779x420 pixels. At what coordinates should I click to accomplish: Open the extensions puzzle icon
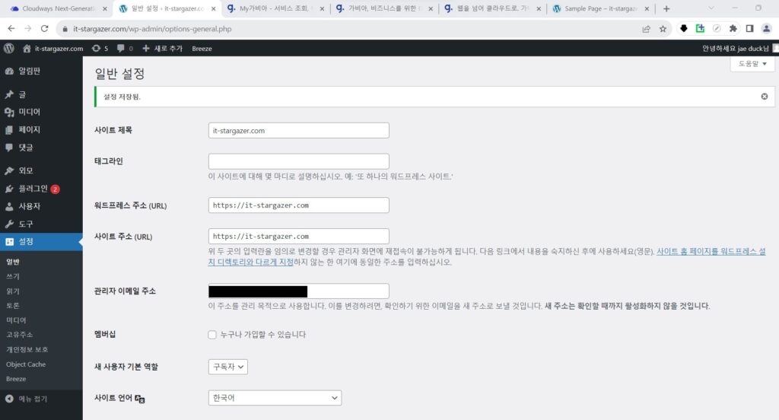point(733,29)
